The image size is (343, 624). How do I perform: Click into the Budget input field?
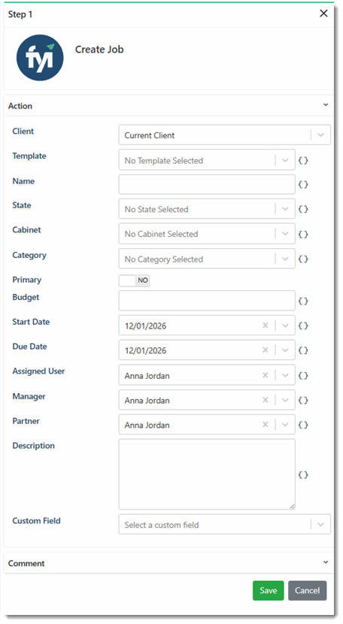coord(207,301)
